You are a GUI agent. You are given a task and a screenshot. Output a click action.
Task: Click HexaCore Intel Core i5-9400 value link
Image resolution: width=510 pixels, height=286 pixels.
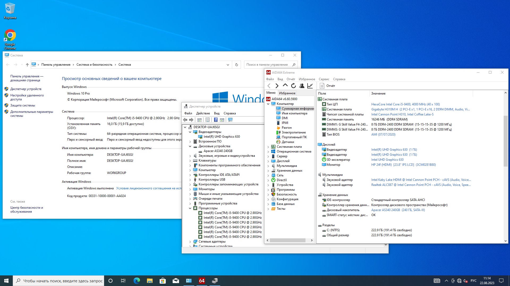coord(405,104)
